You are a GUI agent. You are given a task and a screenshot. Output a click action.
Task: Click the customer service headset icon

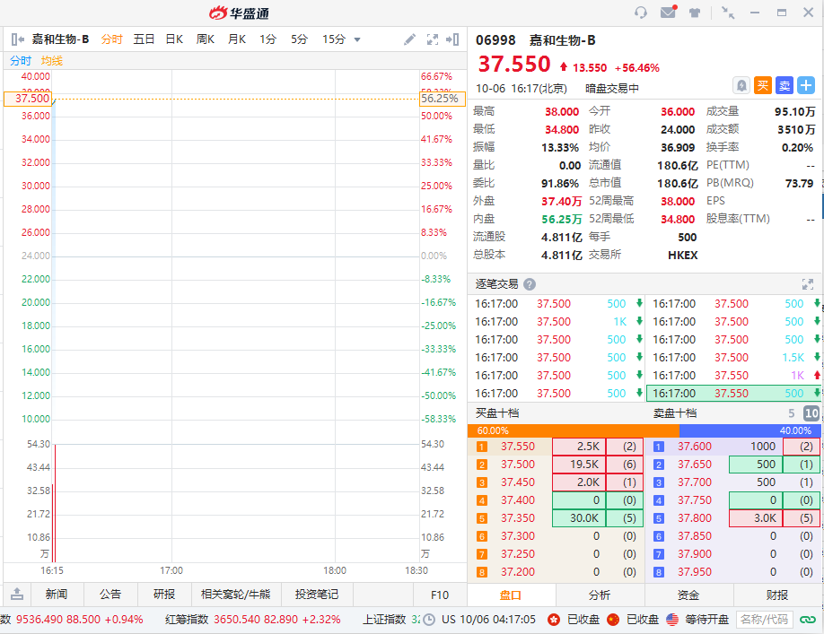pyautogui.click(x=641, y=13)
